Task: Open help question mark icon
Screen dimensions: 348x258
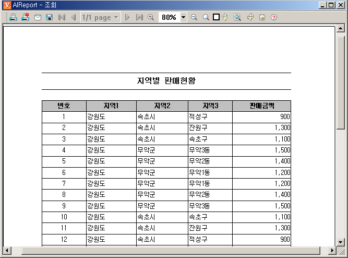Action: pyautogui.click(x=274, y=17)
